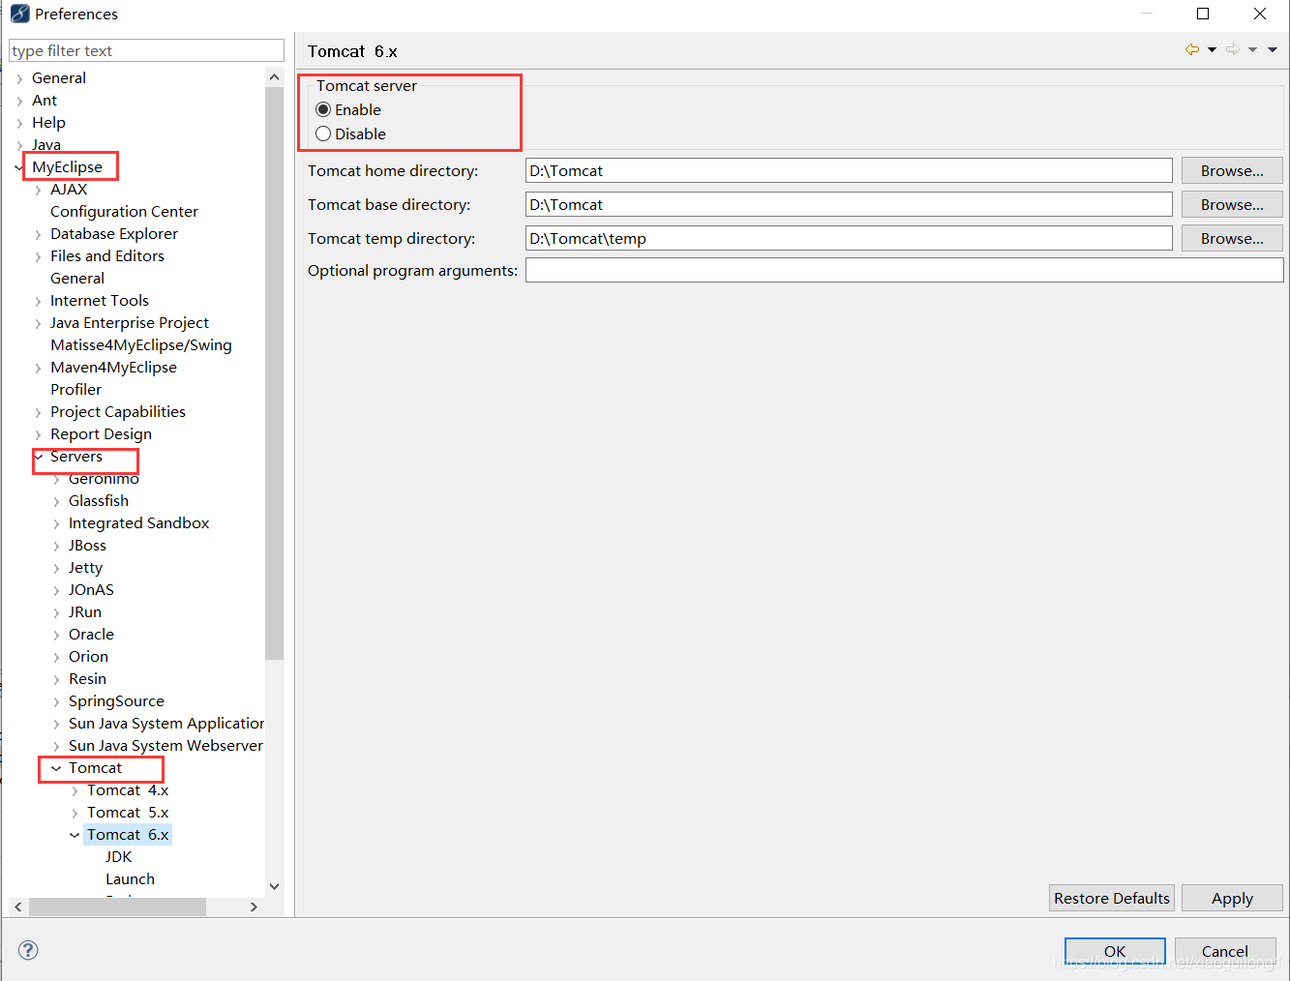The width and height of the screenshot is (1290, 981).
Task: Collapse the Servers node arrow
Action: 39,457
